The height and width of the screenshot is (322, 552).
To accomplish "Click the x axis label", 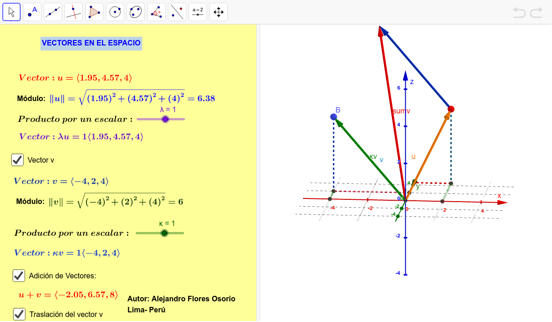I will [499, 196].
